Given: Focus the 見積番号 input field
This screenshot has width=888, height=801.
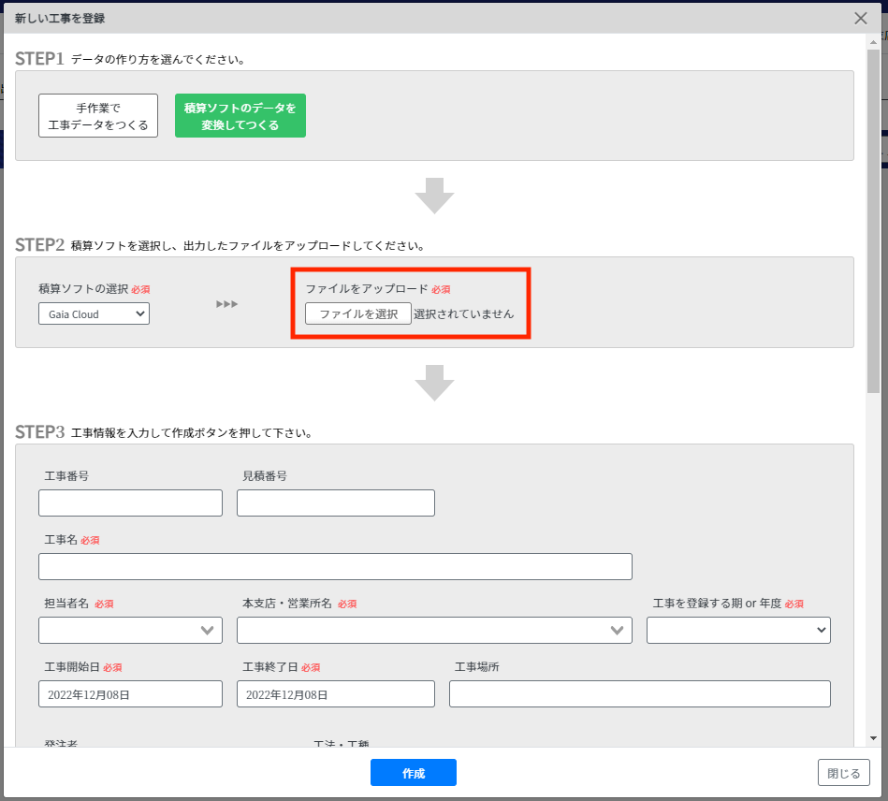Looking at the screenshot, I should (336, 503).
